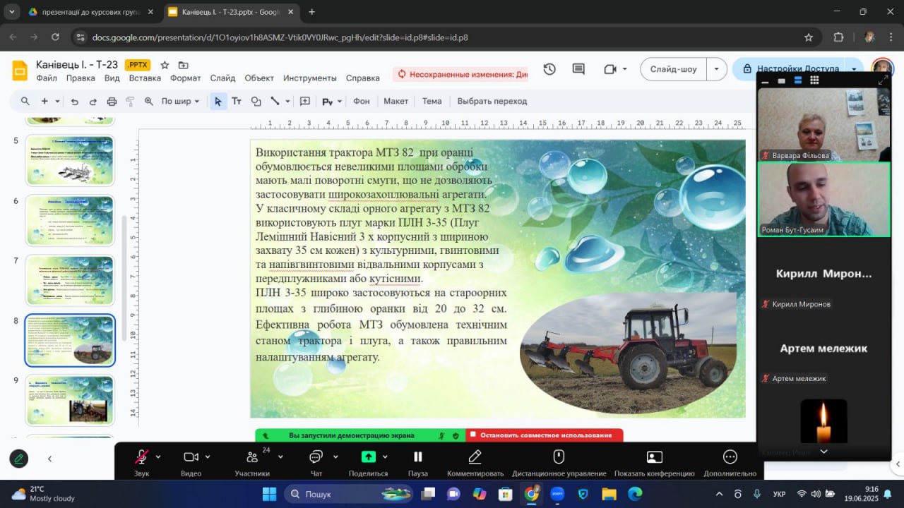Open the Чат chat panel

pos(316,461)
